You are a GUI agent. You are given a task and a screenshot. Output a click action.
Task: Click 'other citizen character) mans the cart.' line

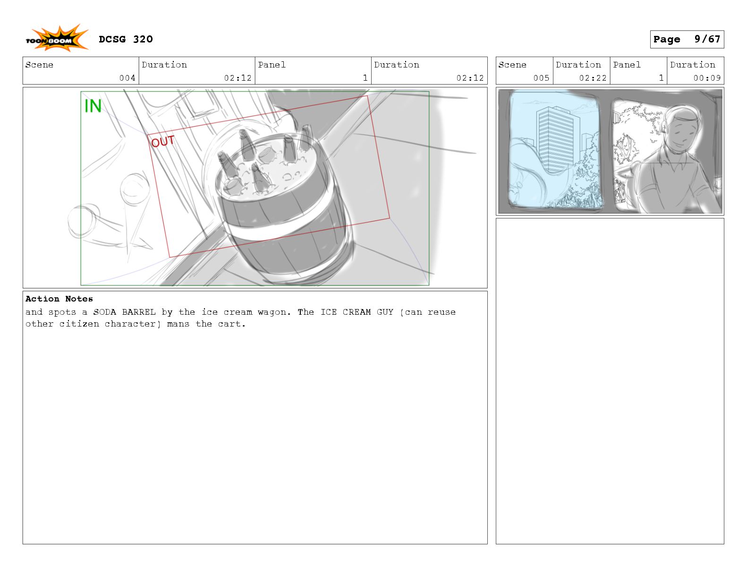pyautogui.click(x=136, y=324)
